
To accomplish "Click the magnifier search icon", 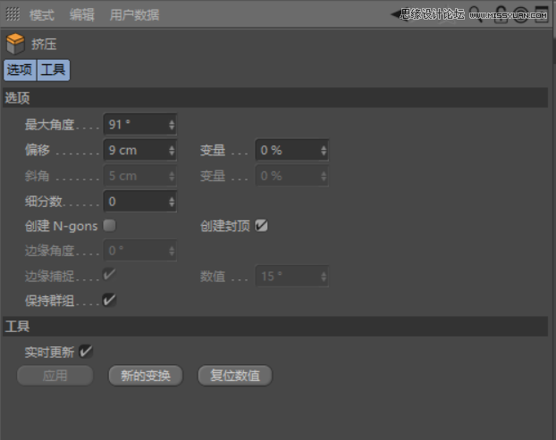I will coord(476,14).
